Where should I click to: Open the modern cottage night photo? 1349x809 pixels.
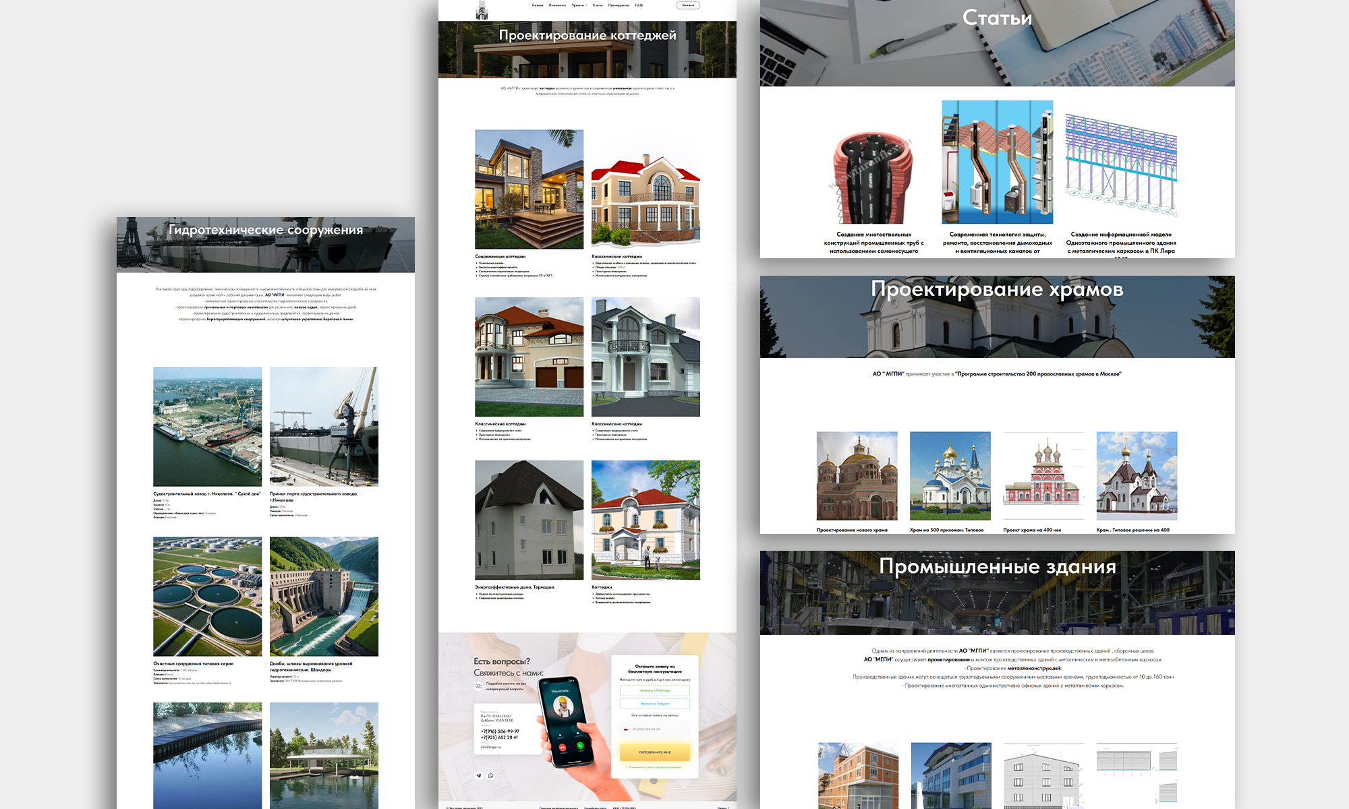[529, 189]
